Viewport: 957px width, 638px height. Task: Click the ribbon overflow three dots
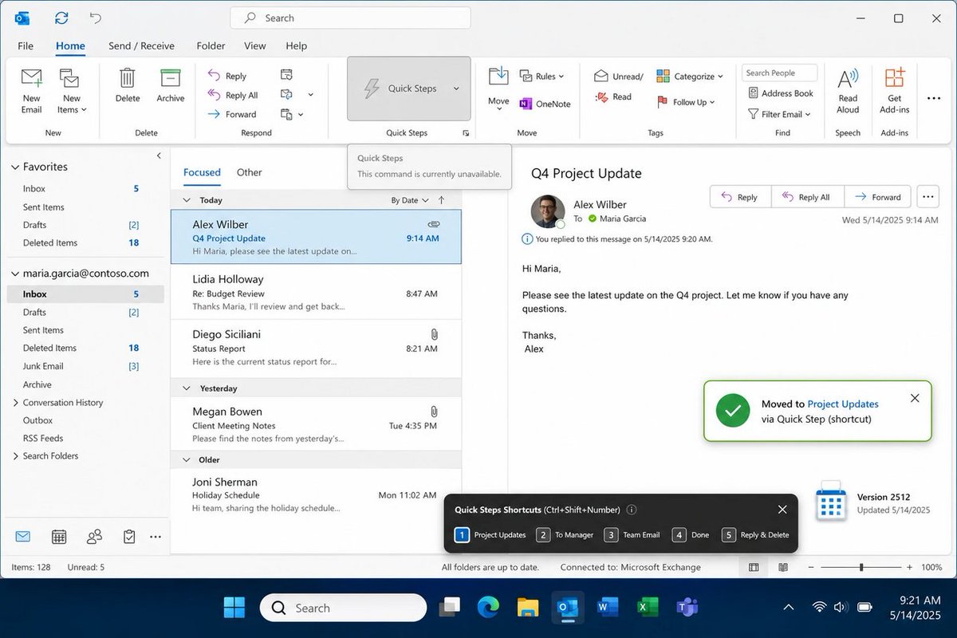[934, 98]
